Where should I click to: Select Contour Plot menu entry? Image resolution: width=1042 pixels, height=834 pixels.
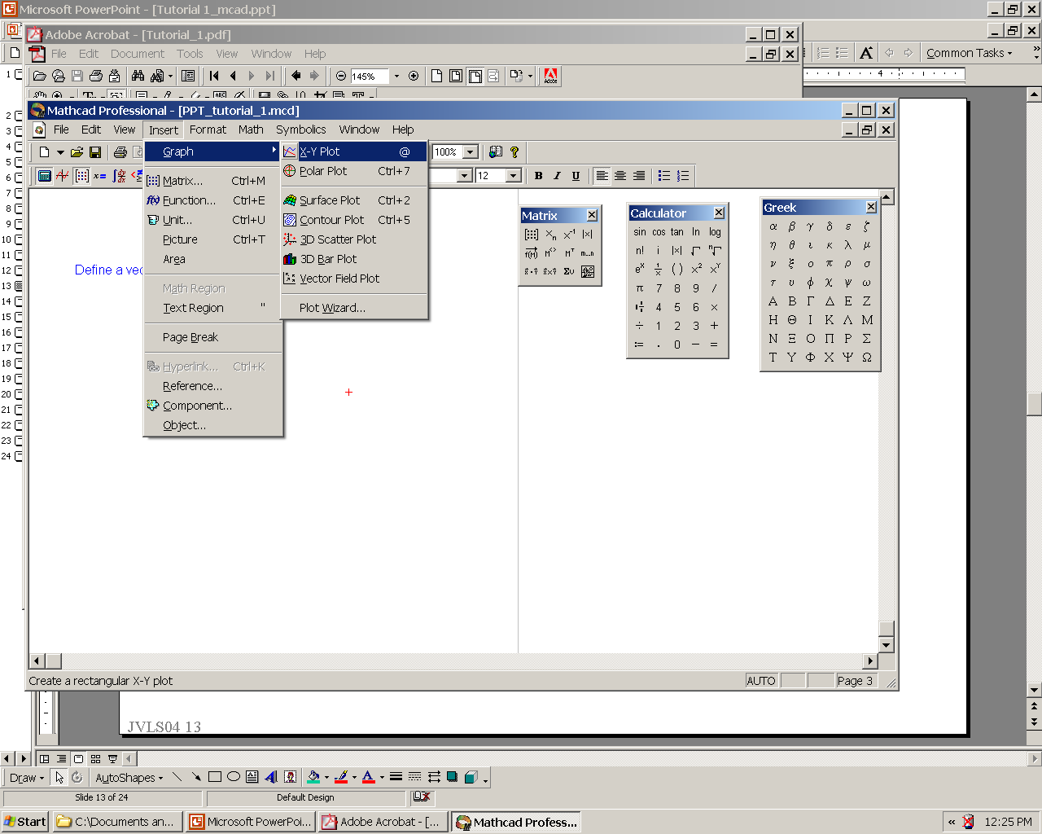click(x=354, y=220)
